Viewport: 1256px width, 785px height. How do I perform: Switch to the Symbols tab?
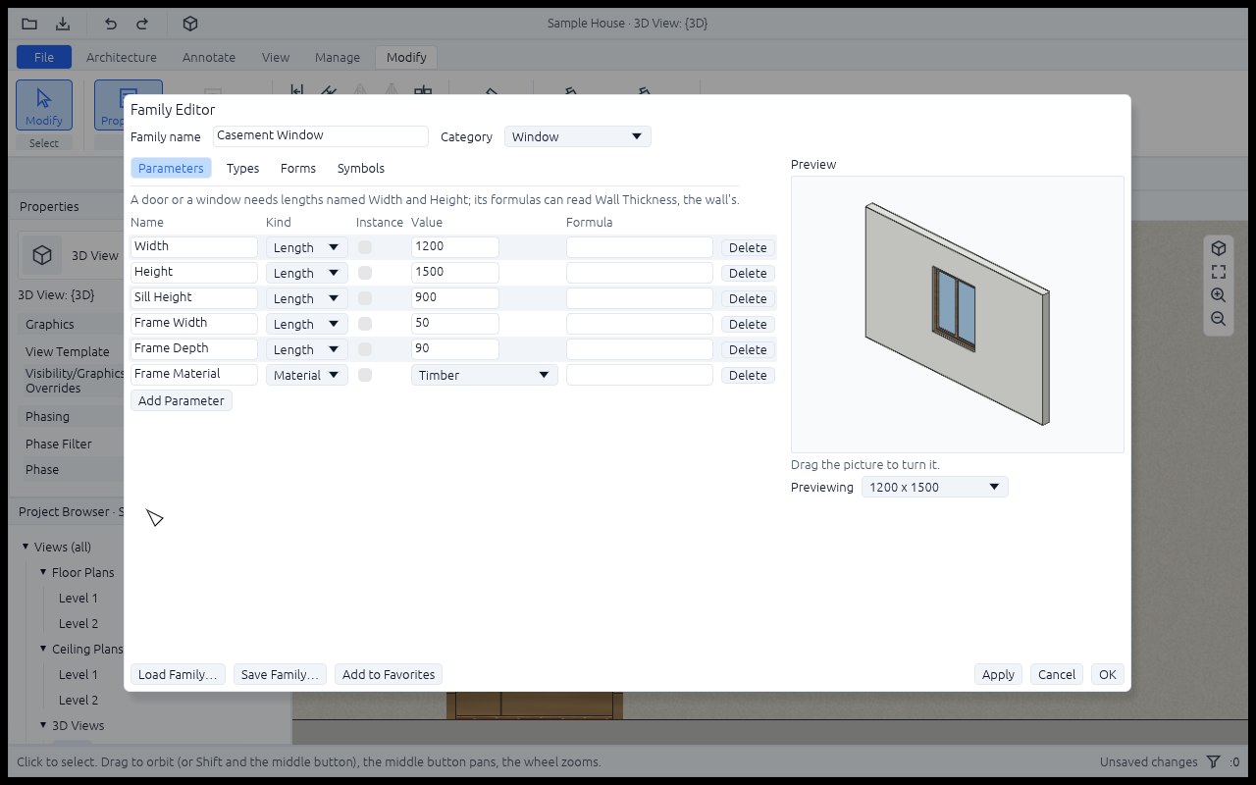(361, 168)
